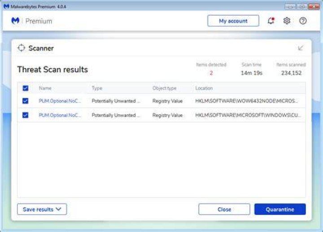
Task: Open the help question mark icon
Action: pos(303,21)
